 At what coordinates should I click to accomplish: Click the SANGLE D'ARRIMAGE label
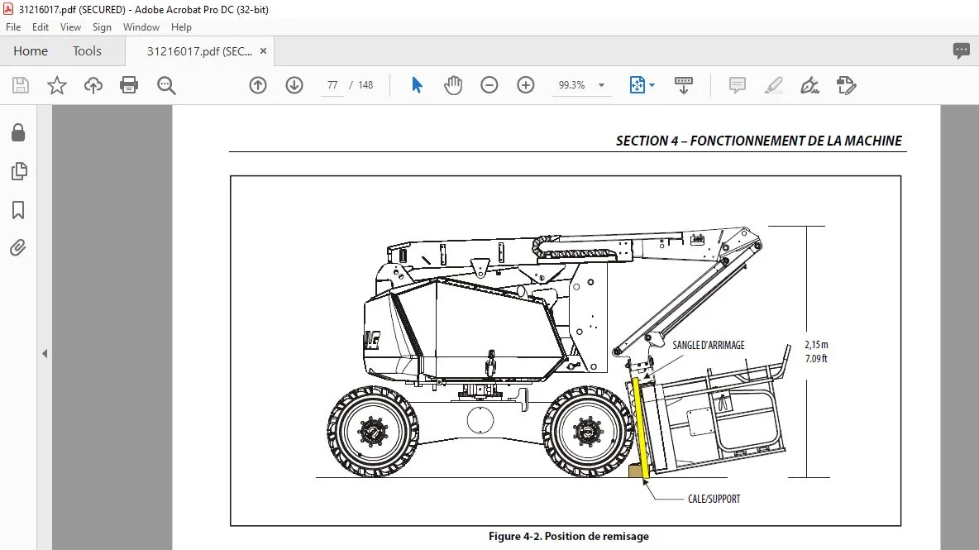point(708,345)
